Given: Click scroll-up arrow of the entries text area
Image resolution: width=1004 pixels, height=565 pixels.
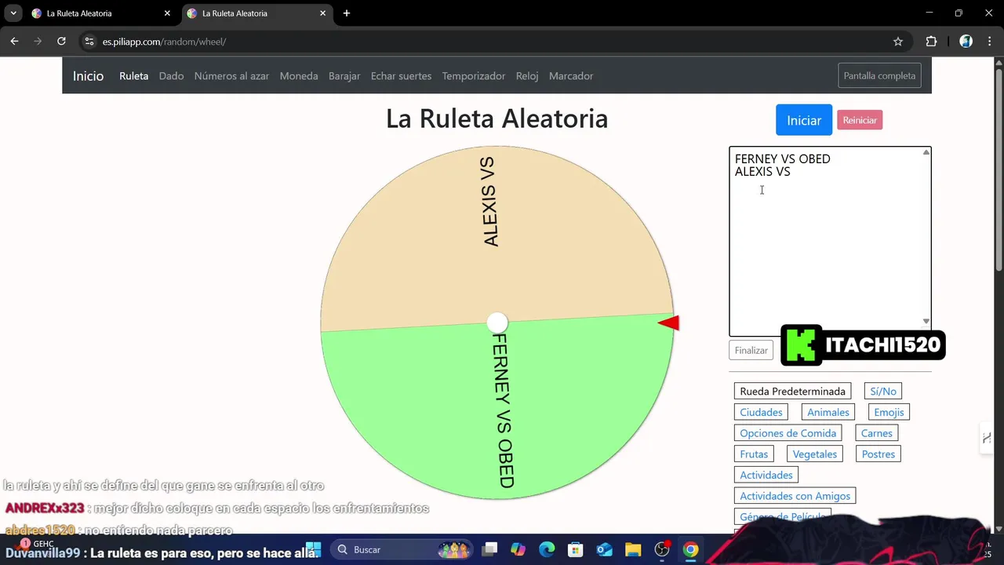Looking at the screenshot, I should pos(926,152).
